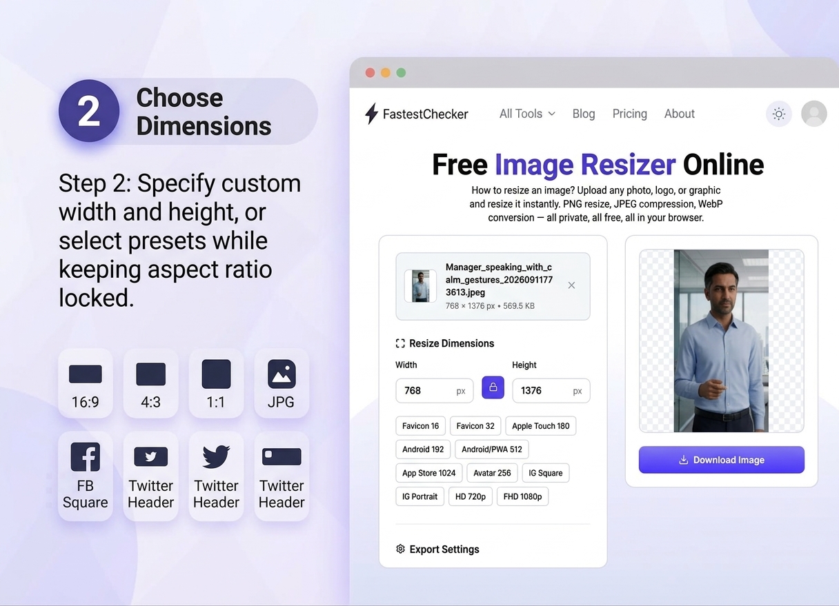Pick the Avatar 256 preset
Image resolution: width=839 pixels, height=606 pixels.
493,473
